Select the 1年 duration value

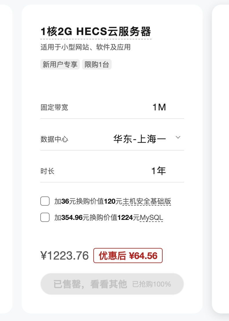pos(159,171)
